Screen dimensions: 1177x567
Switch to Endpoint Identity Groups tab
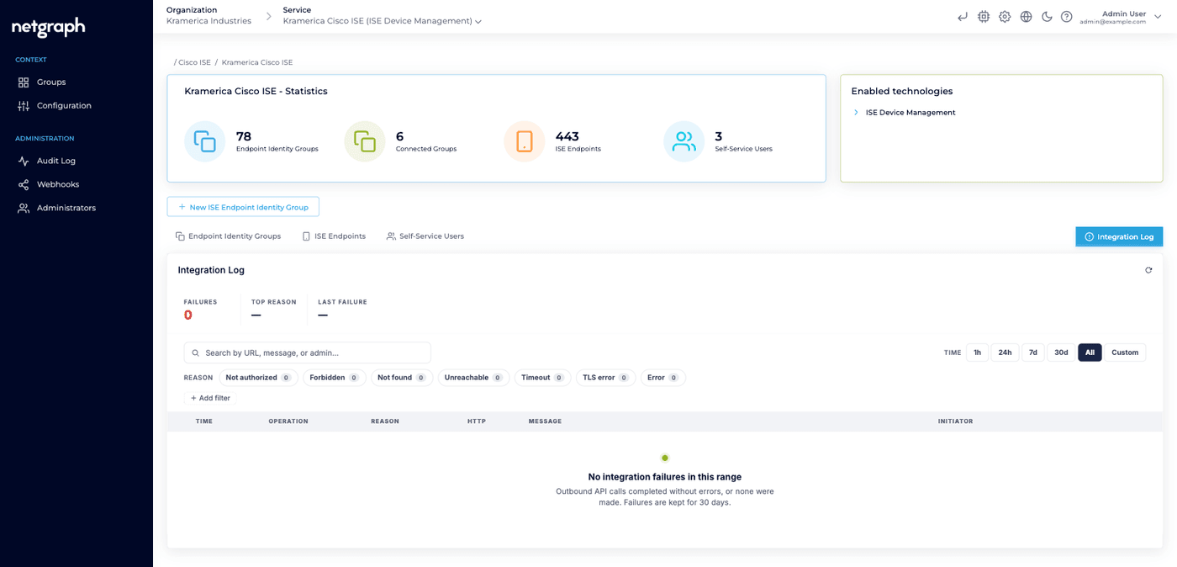228,236
